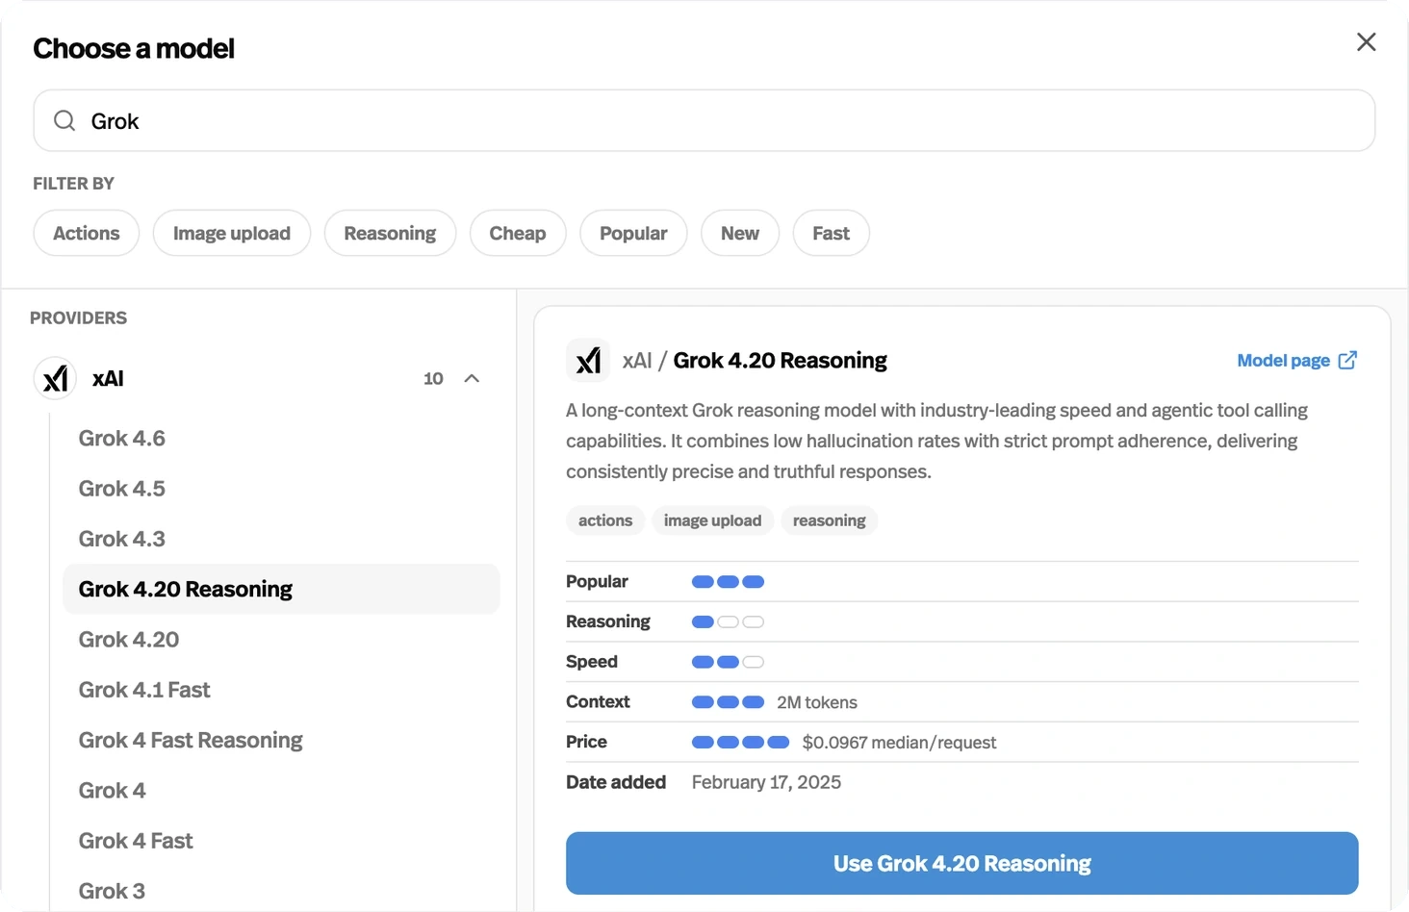Click the 2M tokens text
1409x912 pixels.
point(817,702)
